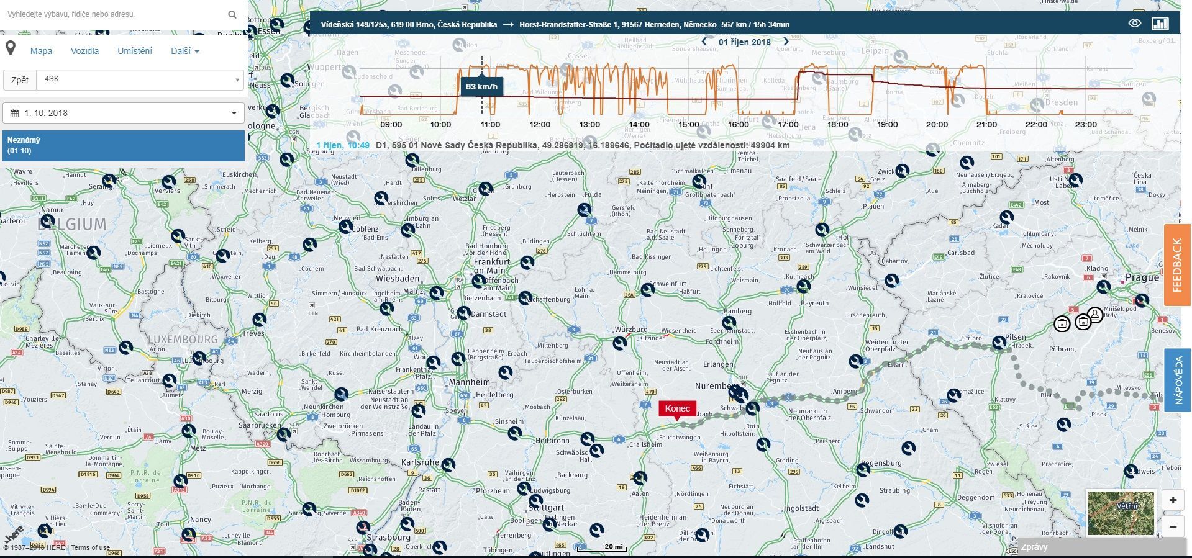Screen dimensions: 1192x558
Task: Click the calendar icon in date selector
Action: (14, 113)
